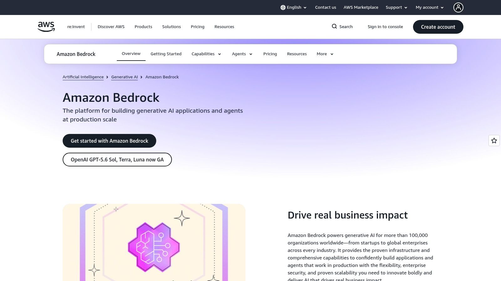Open Artificial Intelligence breadcrumb link
The width and height of the screenshot is (501, 281).
coord(83,77)
